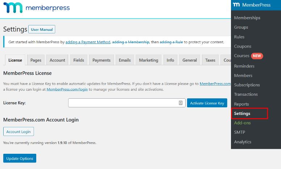Select Settings in the sidebar menu

click(x=242, y=114)
